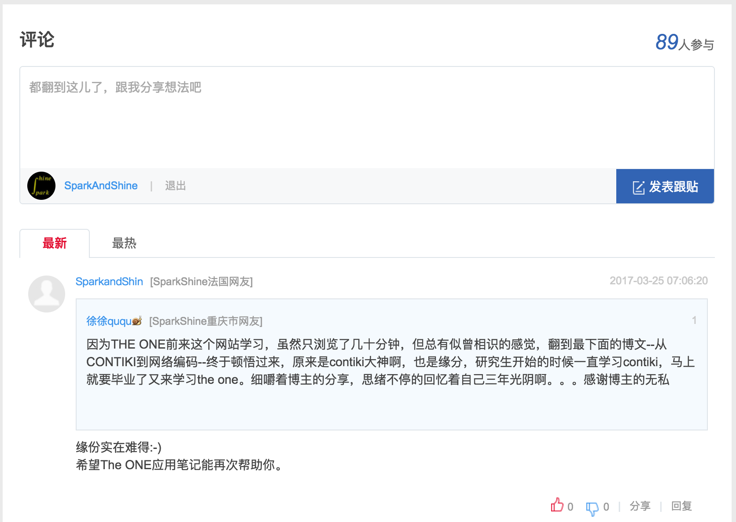The width and height of the screenshot is (736, 522).
Task: Click the red thumbs-up like icon
Action: 558,506
